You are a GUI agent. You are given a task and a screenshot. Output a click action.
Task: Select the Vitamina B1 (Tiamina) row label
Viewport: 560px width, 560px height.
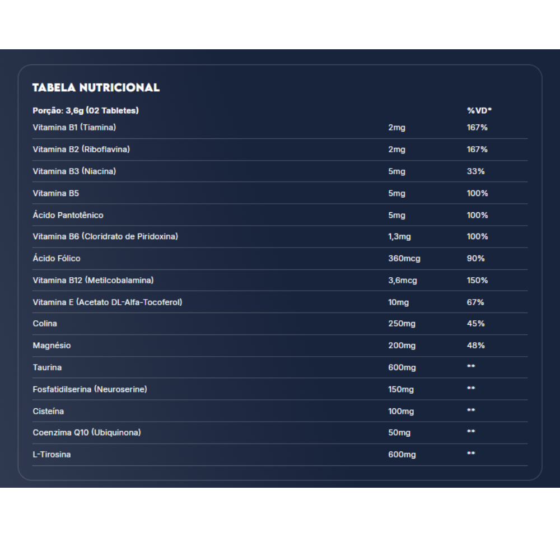pyautogui.click(x=74, y=127)
